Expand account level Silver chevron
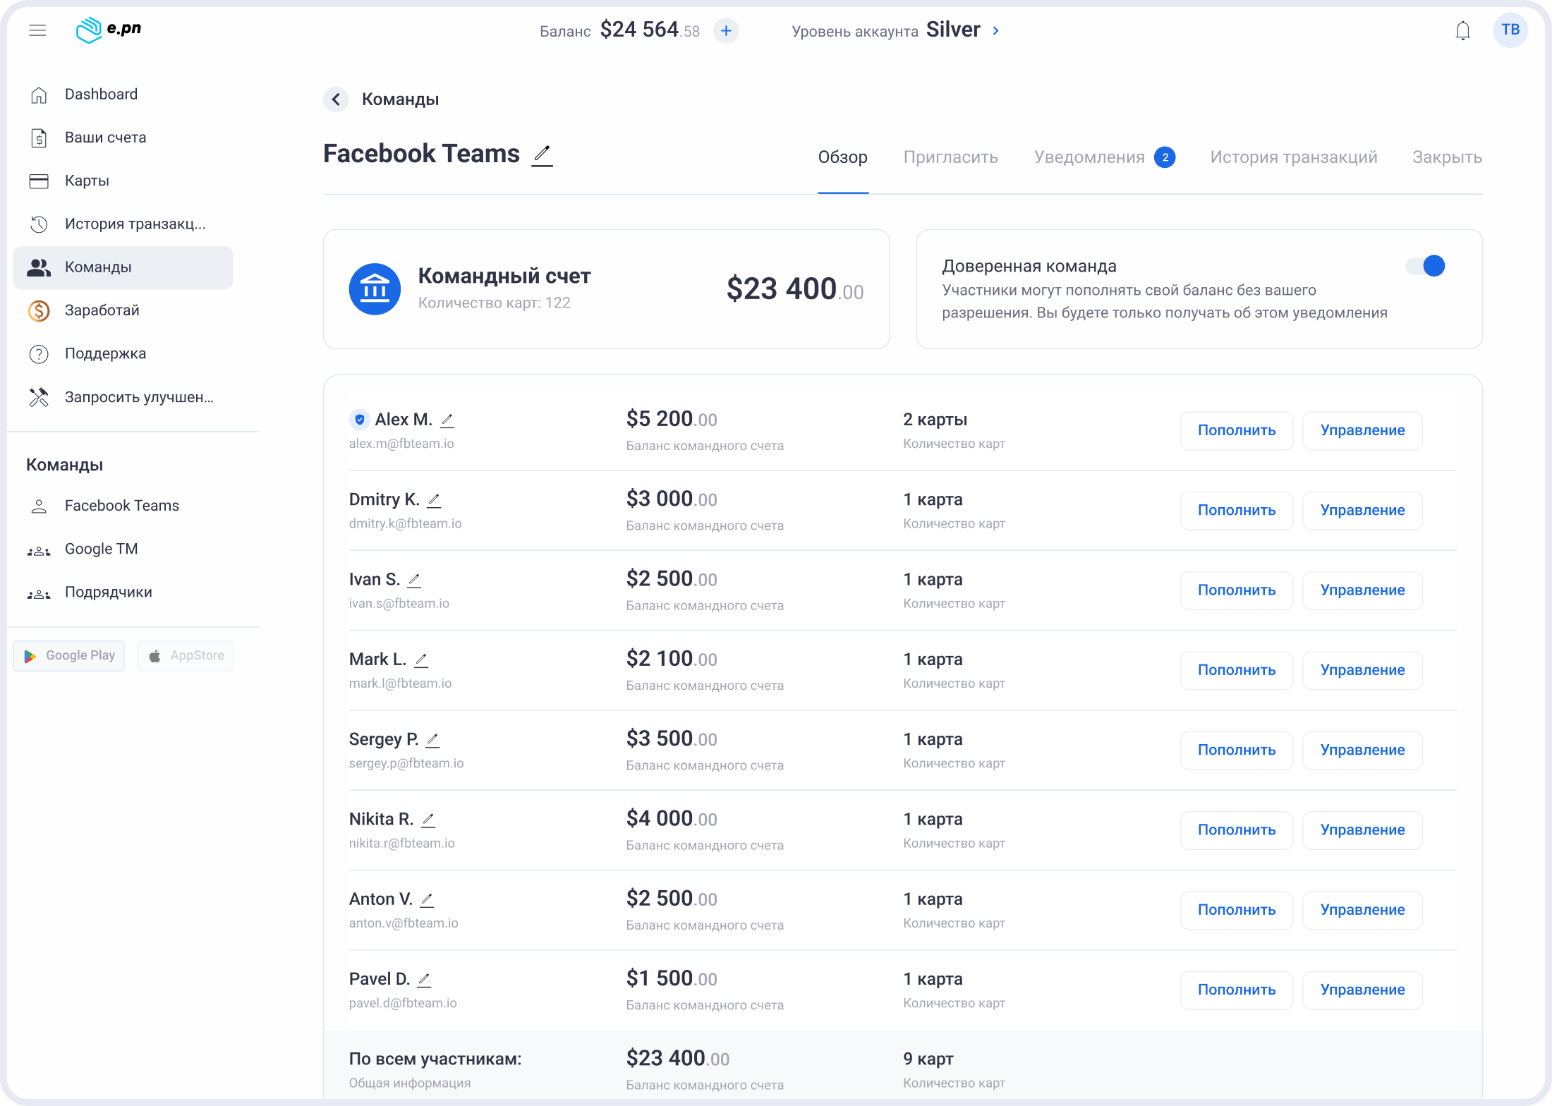Viewport: 1552px width, 1106px height. [995, 31]
